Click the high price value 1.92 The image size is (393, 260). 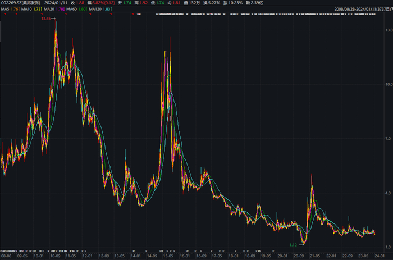(144, 3)
